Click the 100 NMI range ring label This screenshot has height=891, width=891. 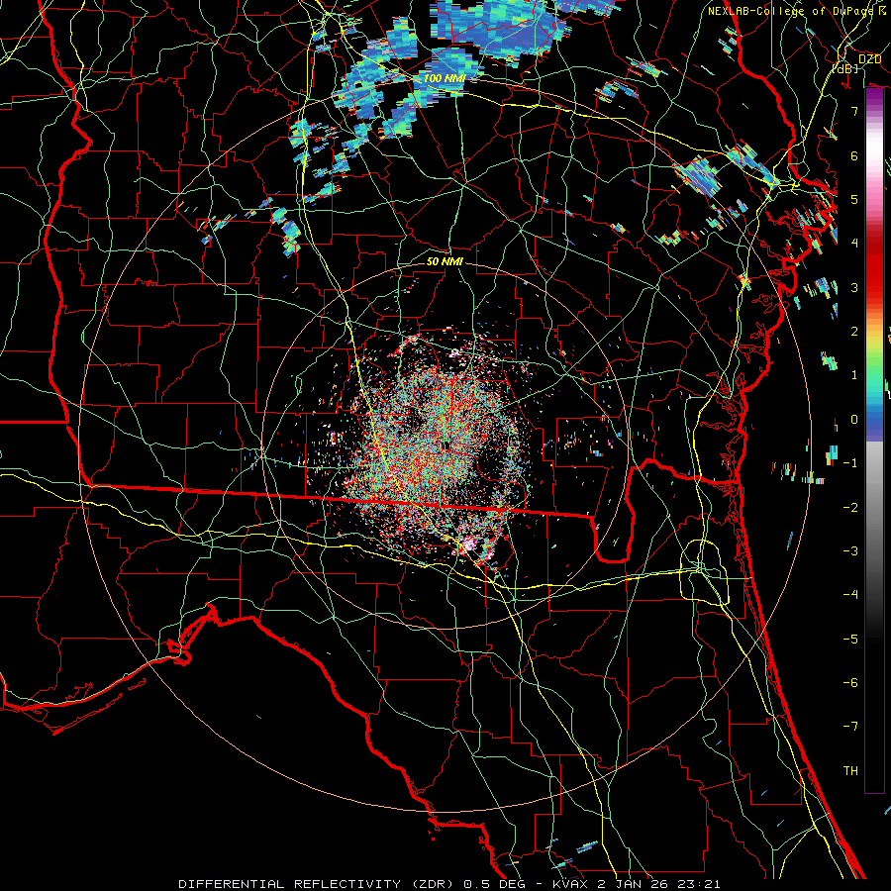point(444,78)
